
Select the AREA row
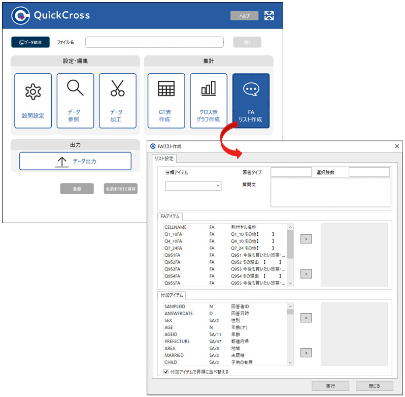click(225, 348)
